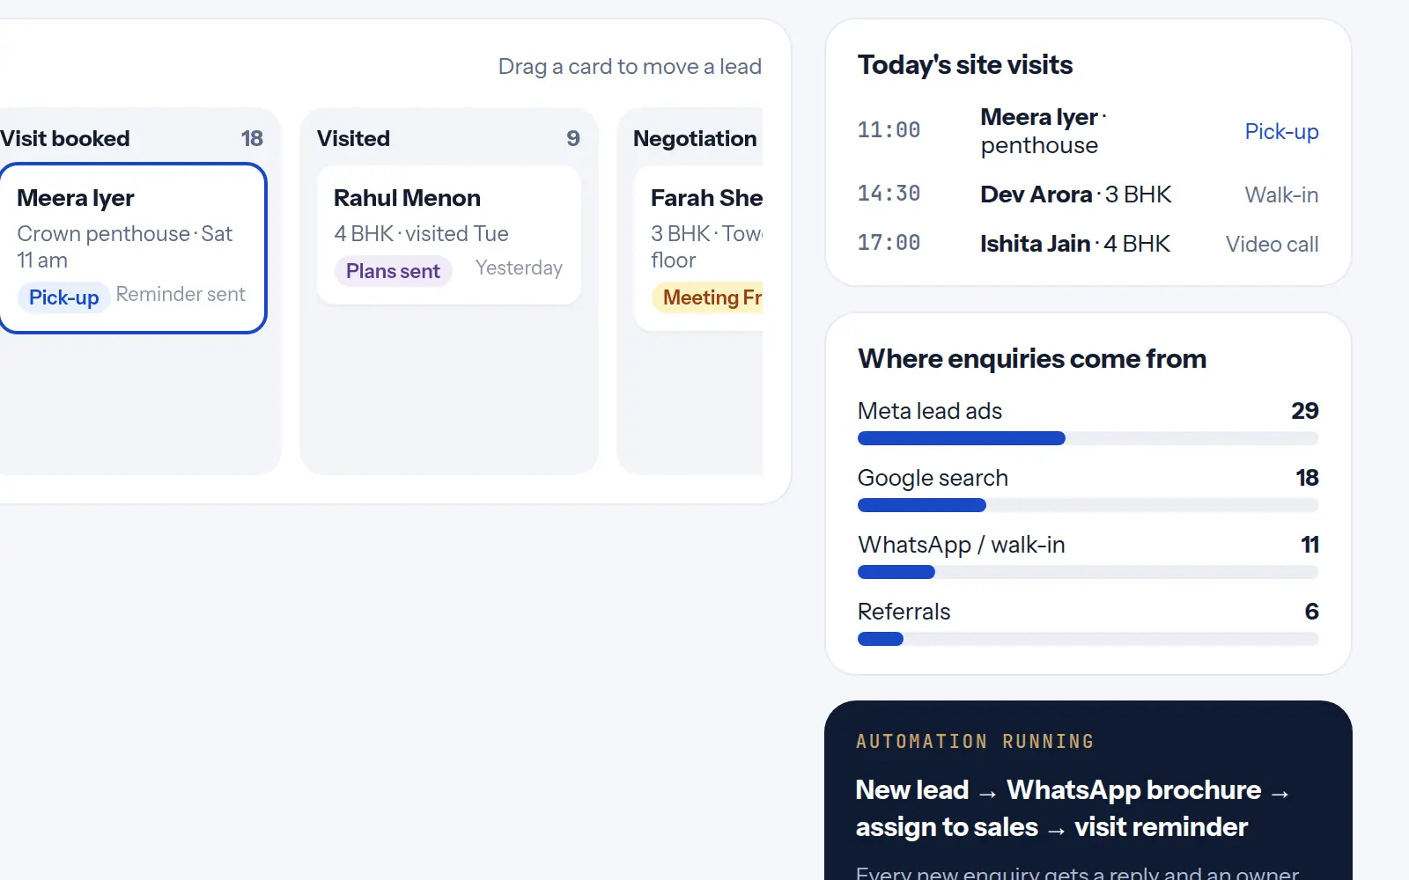Viewport: 1409px width, 880px height.
Task: Click the Plans sent tag
Action: tap(393, 271)
